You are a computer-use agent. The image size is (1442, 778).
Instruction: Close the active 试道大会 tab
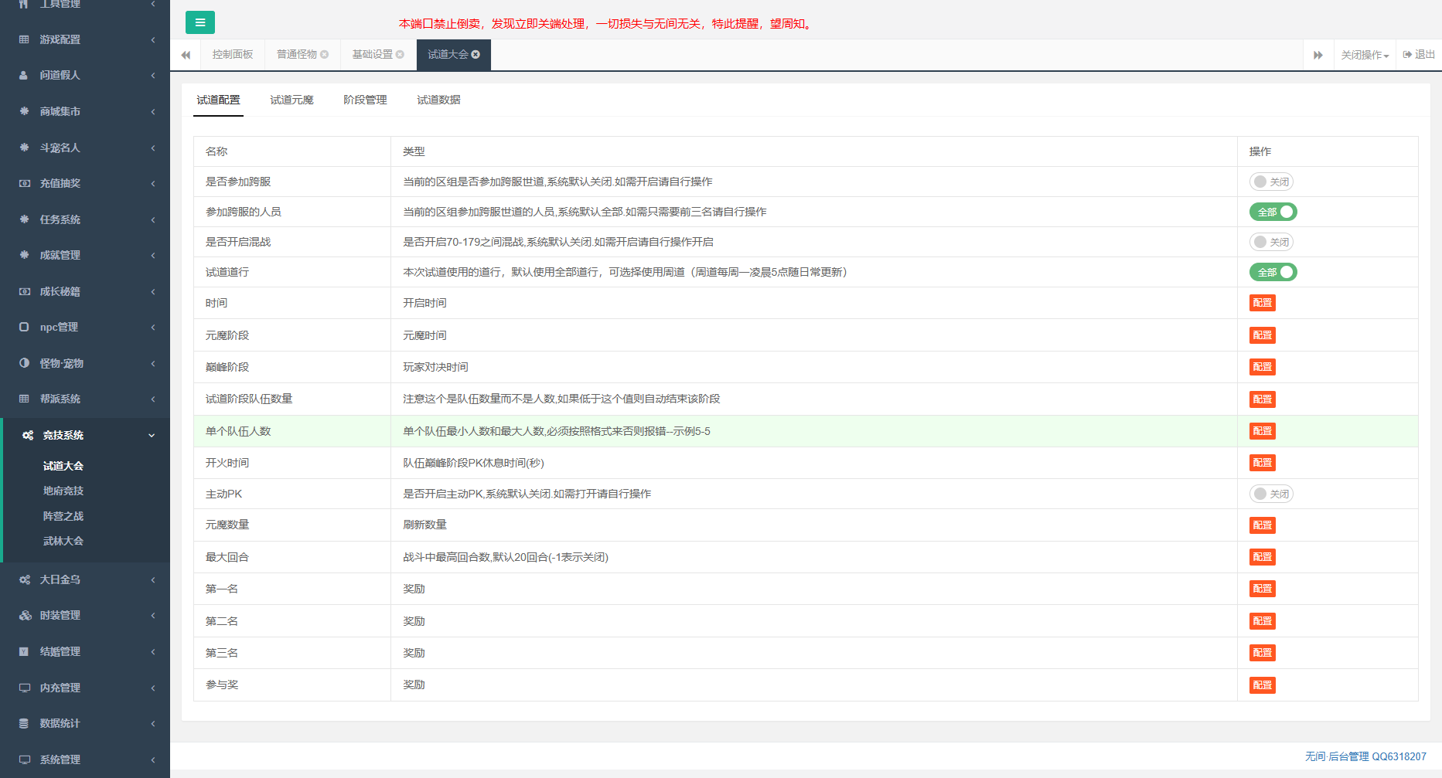coord(476,55)
